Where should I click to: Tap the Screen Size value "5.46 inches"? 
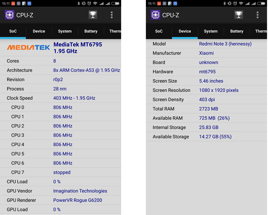point(211,81)
